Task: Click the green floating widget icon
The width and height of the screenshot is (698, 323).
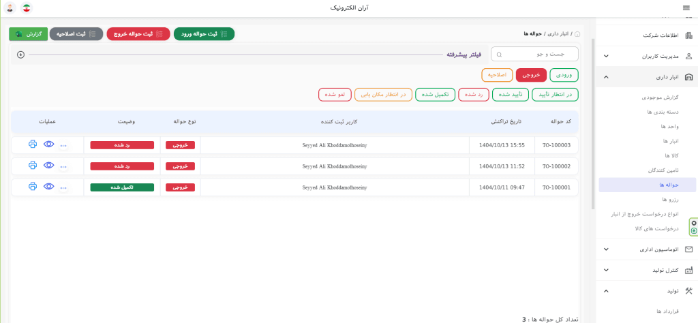Action: [x=694, y=231]
